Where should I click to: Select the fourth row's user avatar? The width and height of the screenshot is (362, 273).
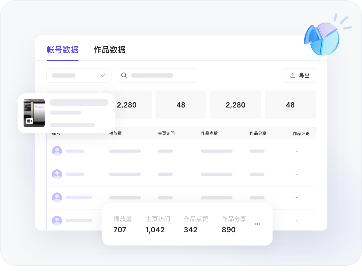pyautogui.click(x=57, y=220)
